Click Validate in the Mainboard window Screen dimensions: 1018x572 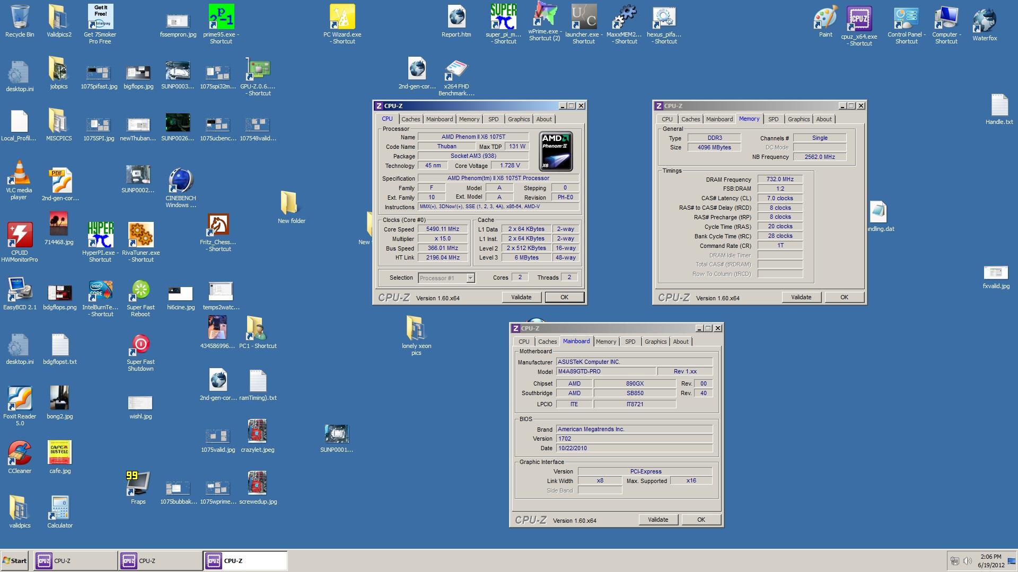click(x=658, y=520)
